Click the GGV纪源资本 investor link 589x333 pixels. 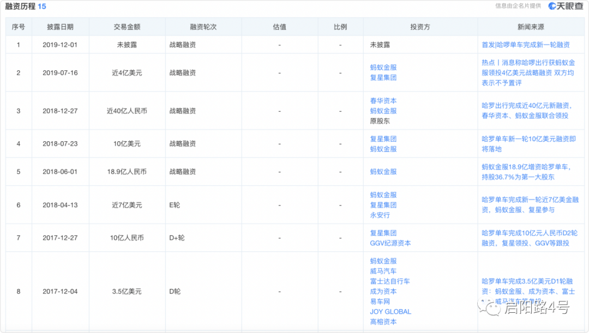[390, 243]
